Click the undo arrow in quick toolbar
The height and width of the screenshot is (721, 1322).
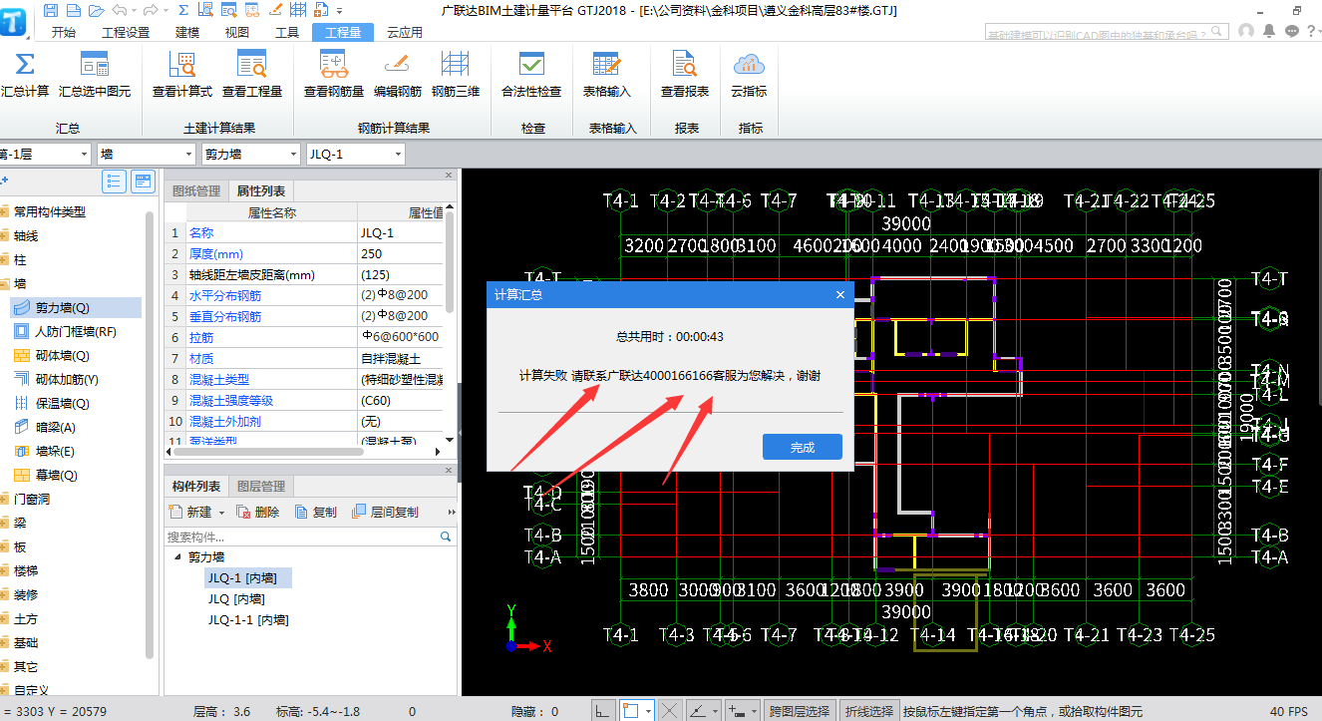click(120, 10)
